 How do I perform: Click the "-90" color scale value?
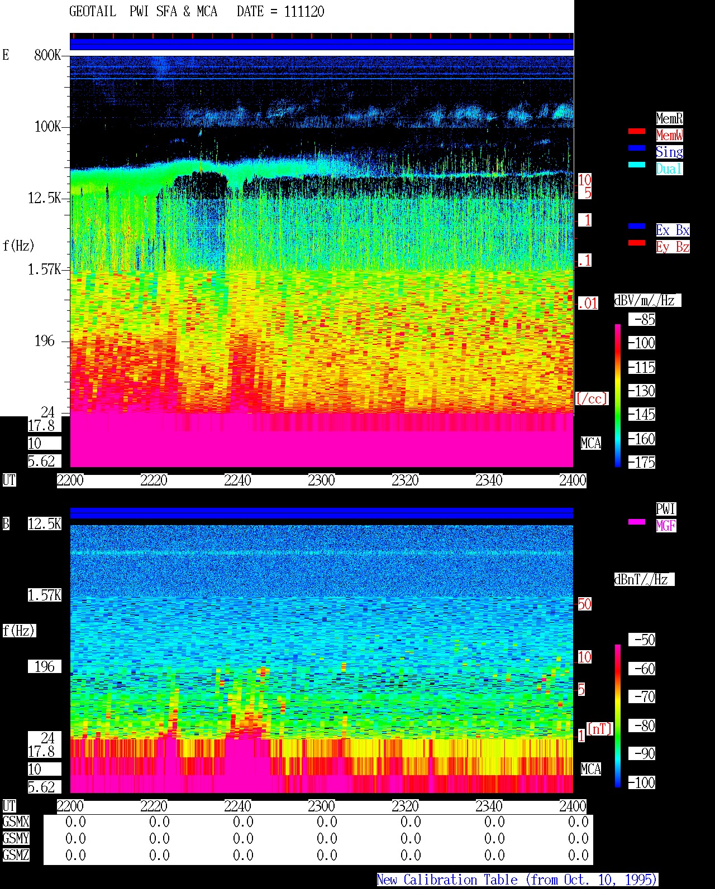point(642,753)
